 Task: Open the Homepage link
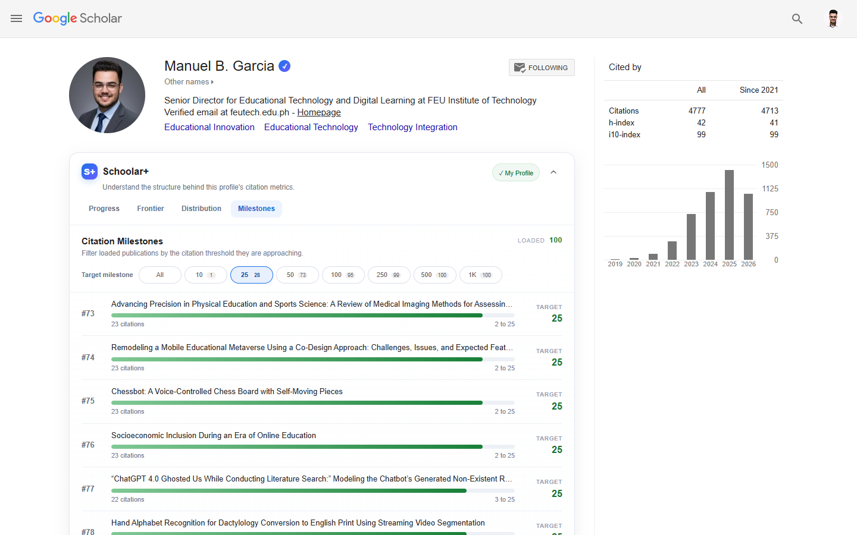click(319, 112)
